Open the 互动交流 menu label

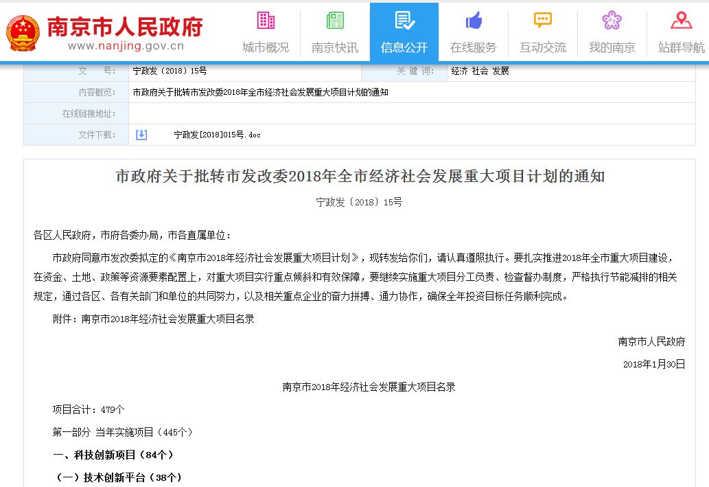pos(543,47)
